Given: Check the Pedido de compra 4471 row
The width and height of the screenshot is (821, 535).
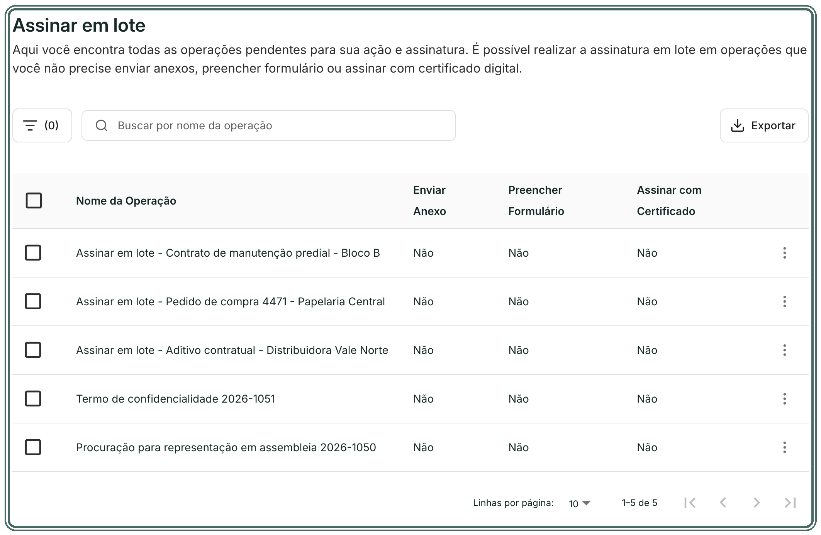Looking at the screenshot, I should click(x=33, y=301).
